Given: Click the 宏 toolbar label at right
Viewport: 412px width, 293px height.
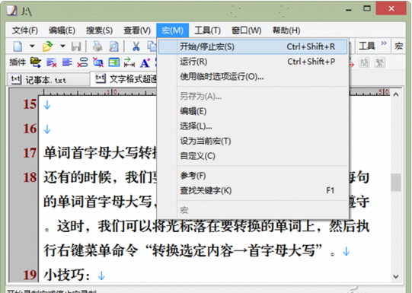Looking at the screenshot, I should click(x=398, y=46).
